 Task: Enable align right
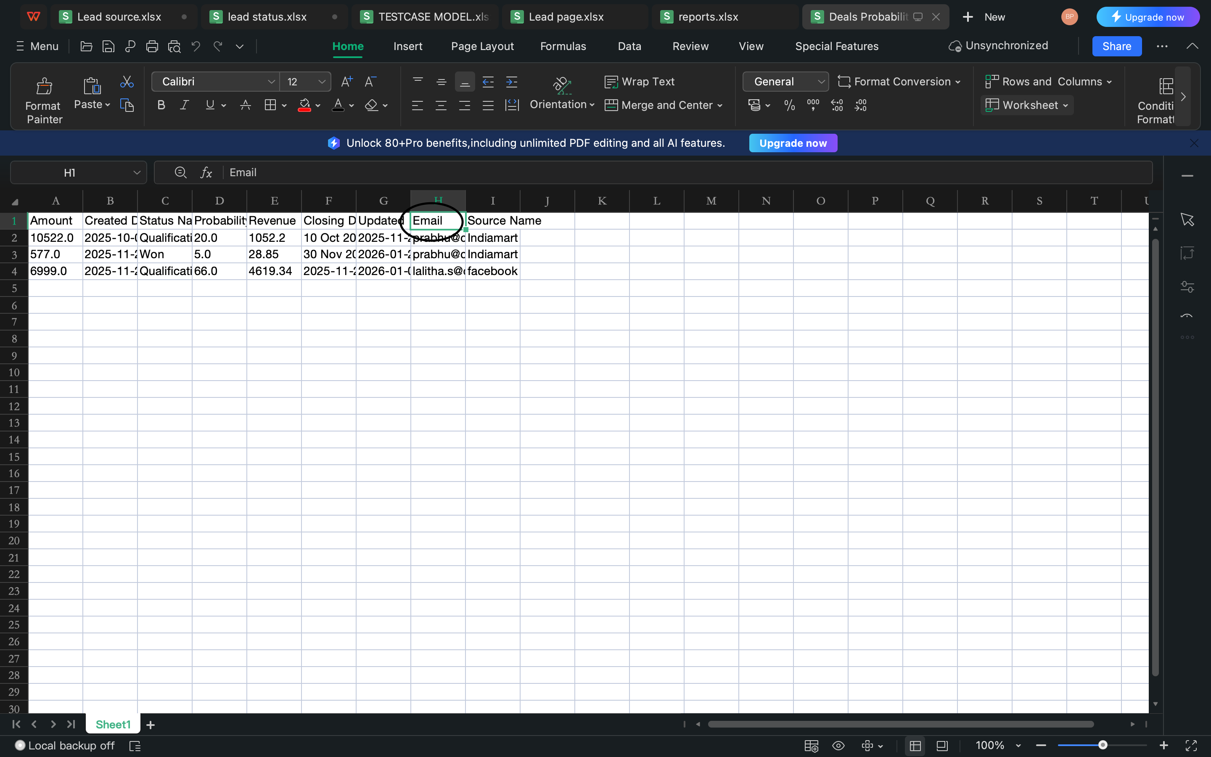pos(464,105)
